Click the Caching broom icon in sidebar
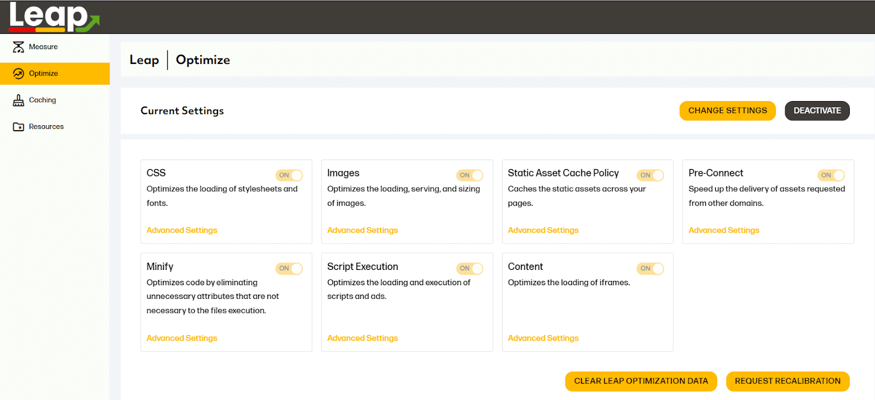Screen dimensions: 875x400 click(x=19, y=100)
